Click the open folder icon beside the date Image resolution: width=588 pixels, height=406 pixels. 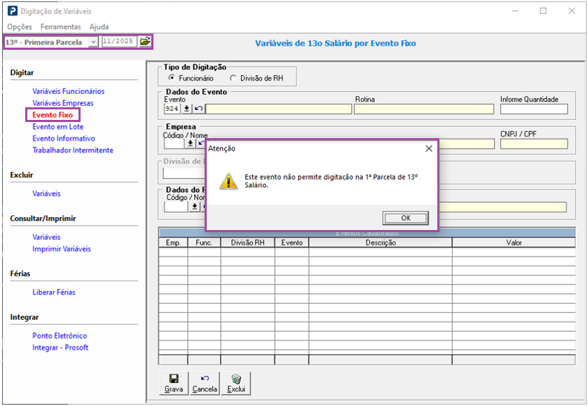pyautogui.click(x=145, y=41)
